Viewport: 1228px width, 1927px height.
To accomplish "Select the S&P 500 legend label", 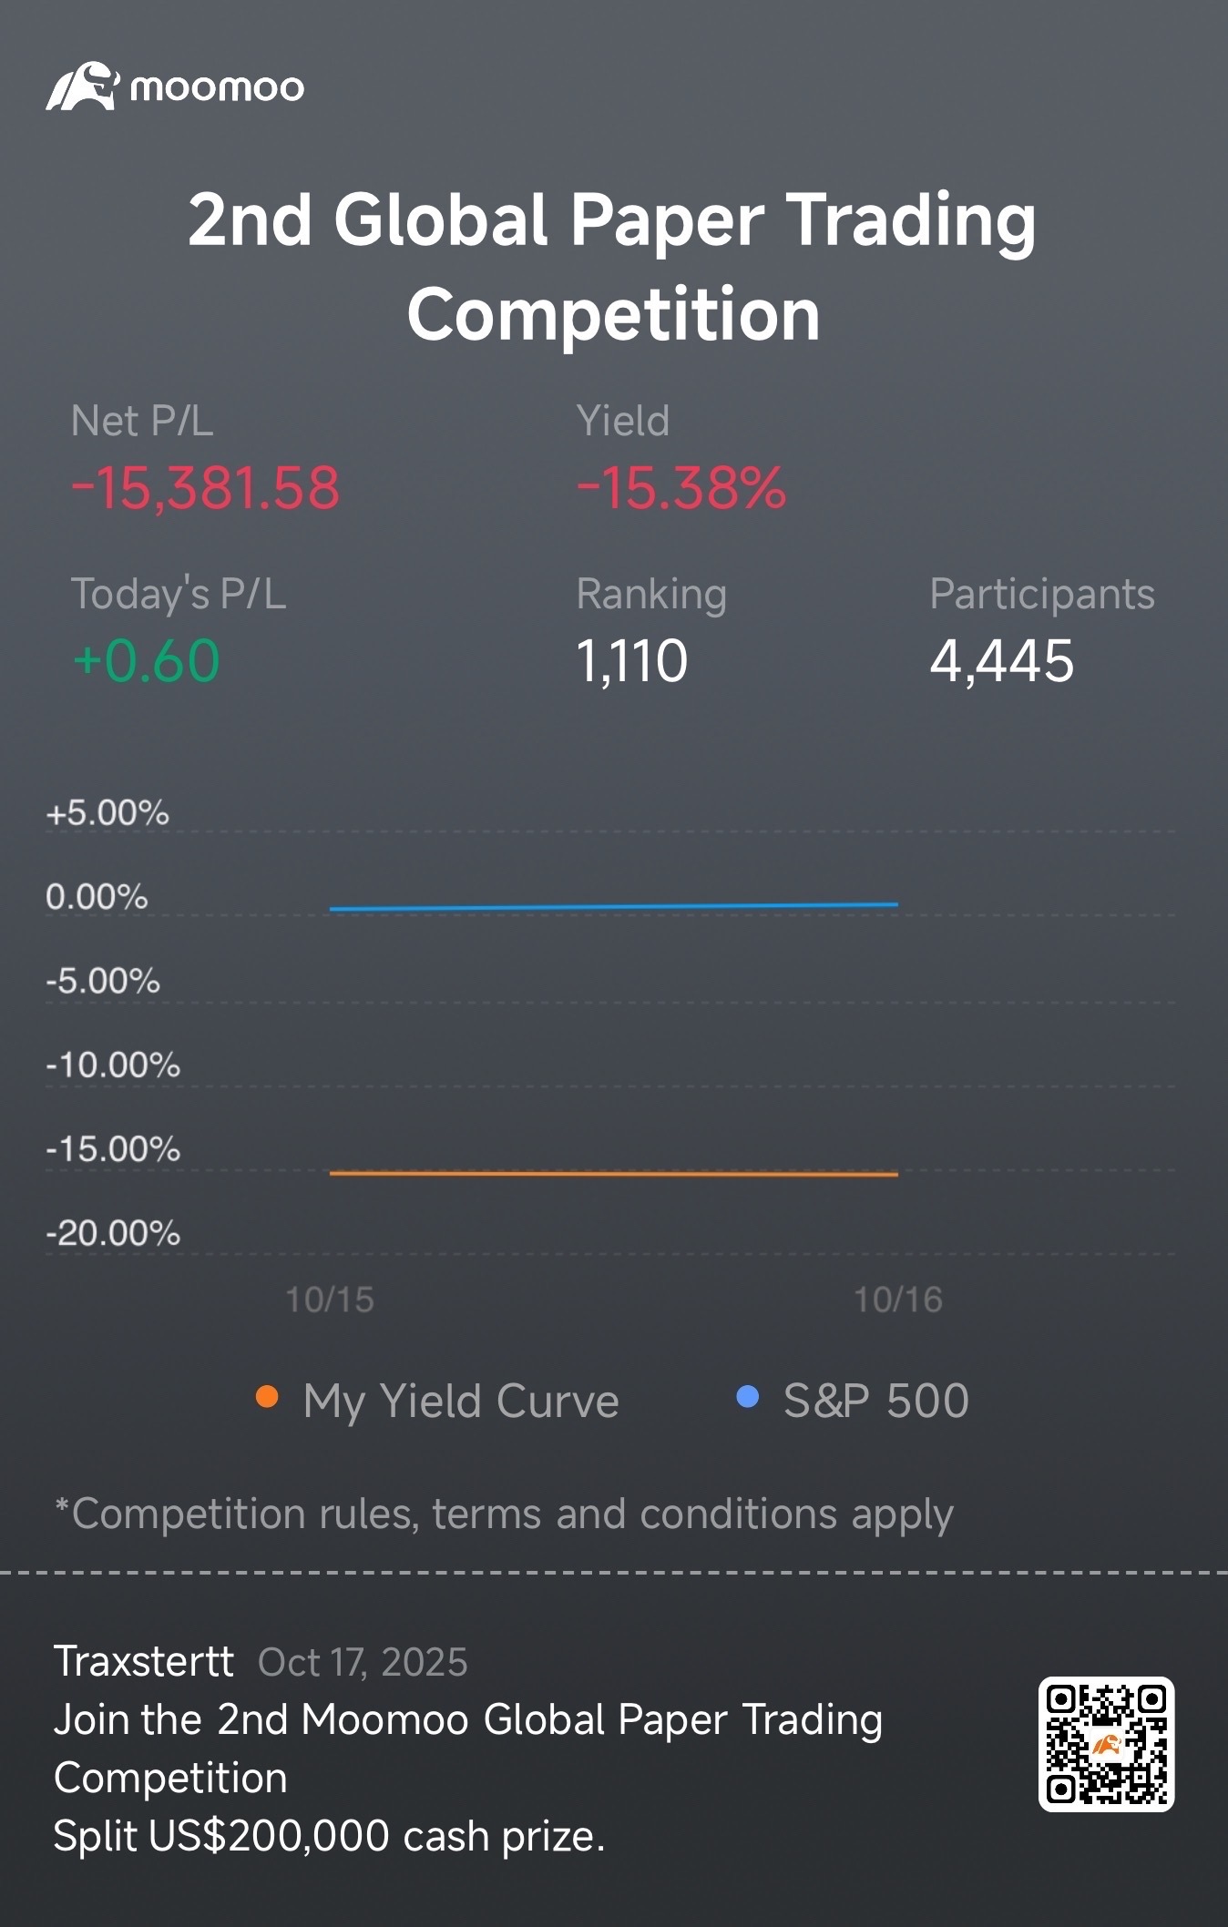I will (876, 1400).
